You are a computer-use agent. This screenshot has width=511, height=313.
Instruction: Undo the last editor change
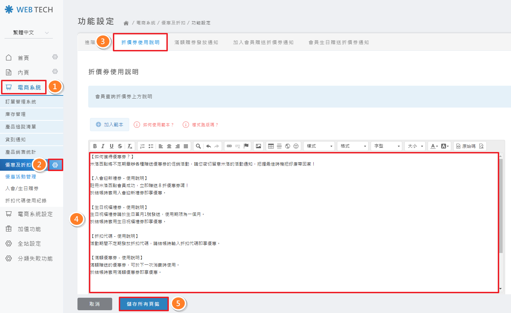pyautogui.click(x=208, y=146)
